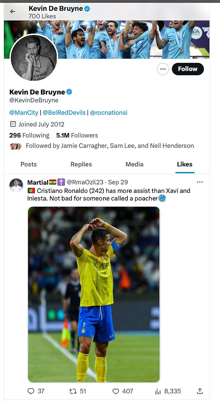Image resolution: width=220 pixels, height=402 pixels.
Task: Open the tweet's three-dot menu
Action: pos(200,182)
